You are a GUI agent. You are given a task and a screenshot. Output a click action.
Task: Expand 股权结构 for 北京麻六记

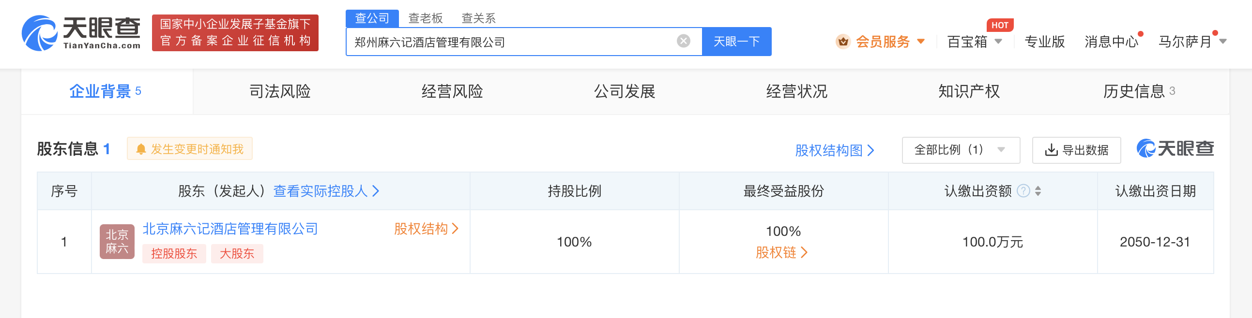(x=426, y=229)
